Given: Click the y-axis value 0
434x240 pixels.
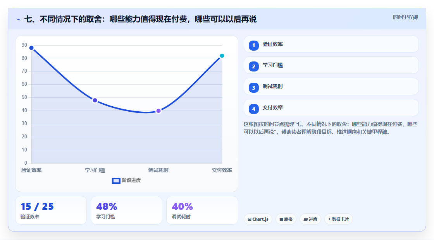Looking at the screenshot, I should [26, 163].
